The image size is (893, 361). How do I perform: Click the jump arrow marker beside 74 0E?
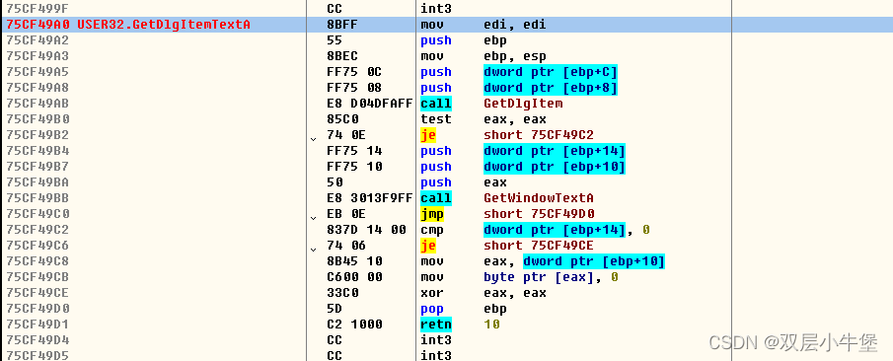pos(312,138)
